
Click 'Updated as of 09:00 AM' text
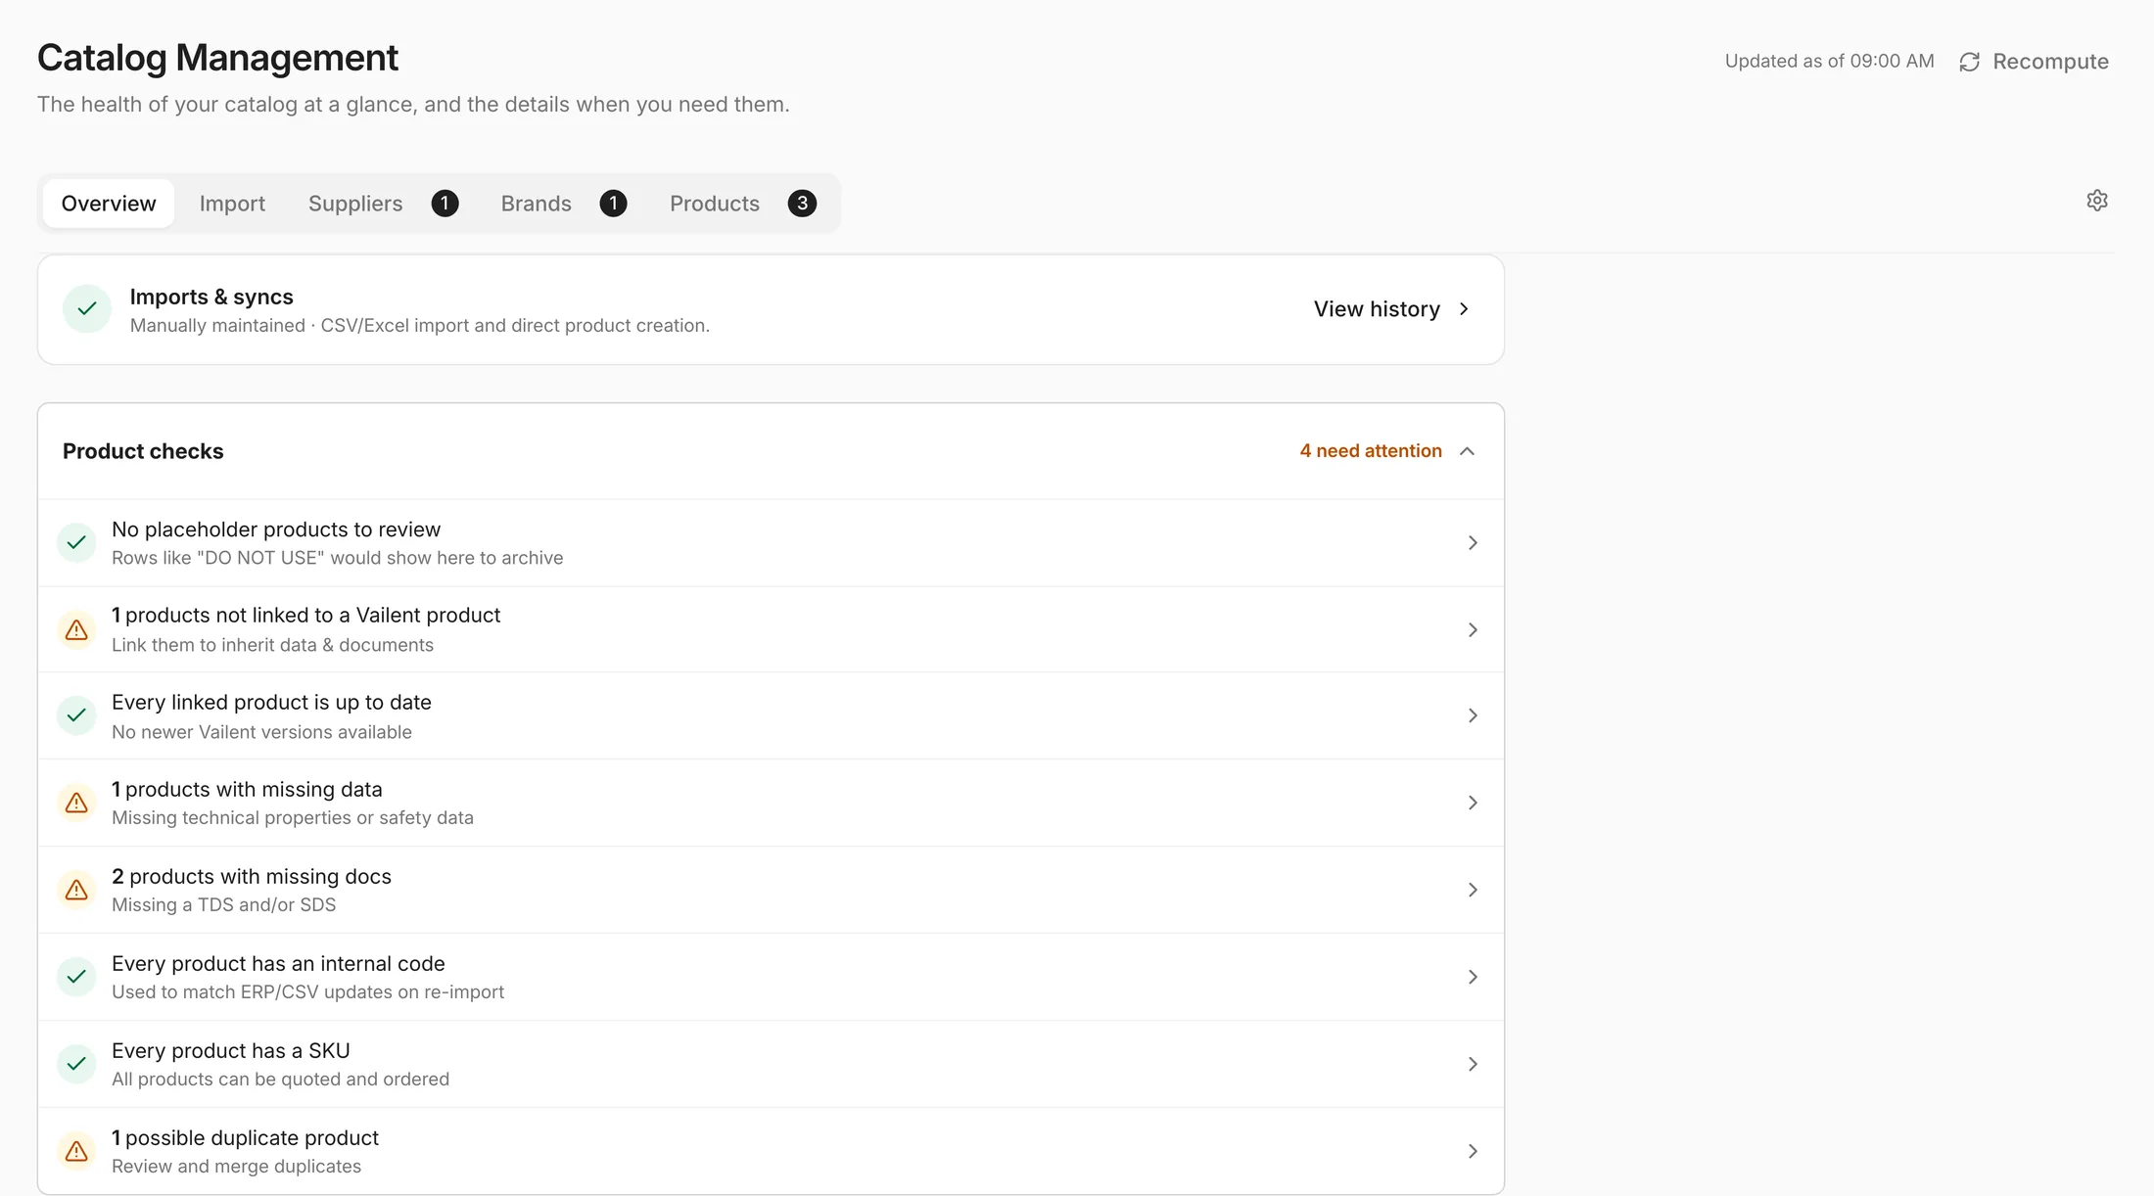[1829, 61]
